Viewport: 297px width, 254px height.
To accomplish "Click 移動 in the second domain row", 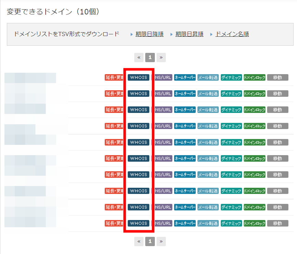I will click(278, 94).
